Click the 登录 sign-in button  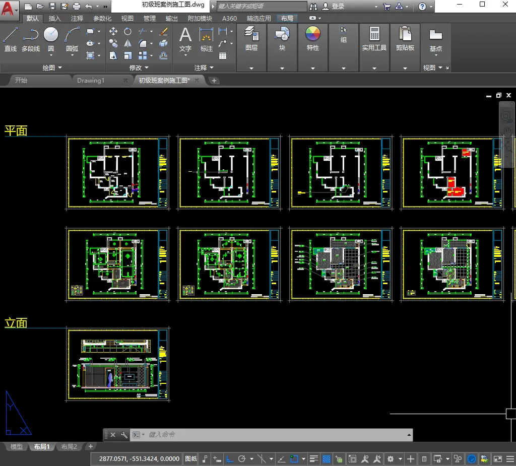click(334, 6)
